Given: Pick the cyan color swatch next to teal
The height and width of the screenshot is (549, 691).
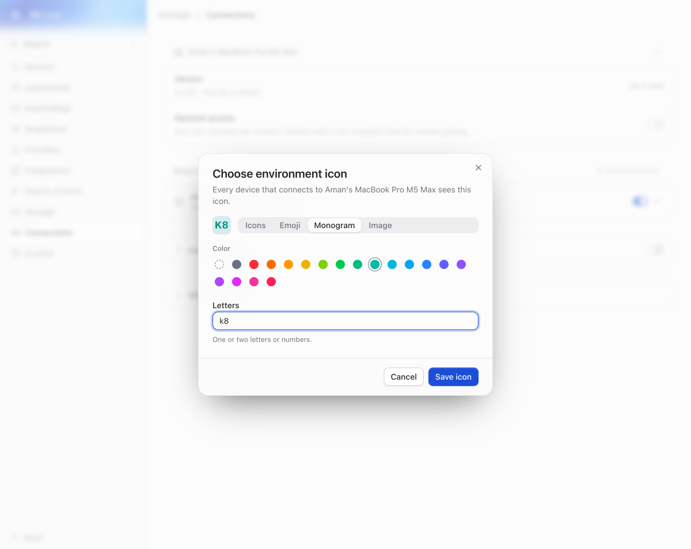Looking at the screenshot, I should pos(392,264).
